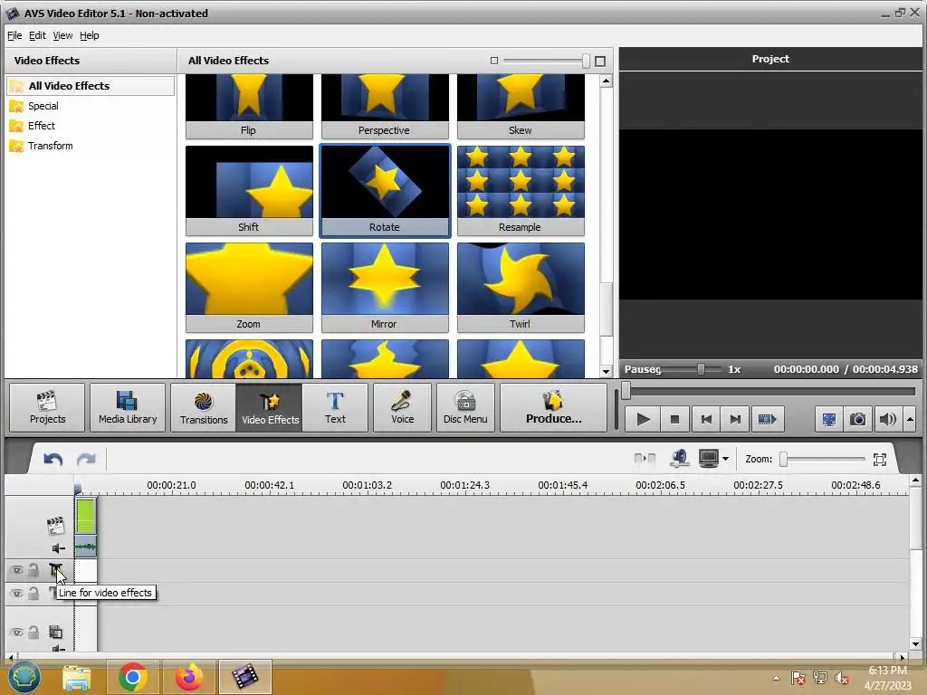Open the View menu
The width and height of the screenshot is (927, 695).
pos(62,35)
